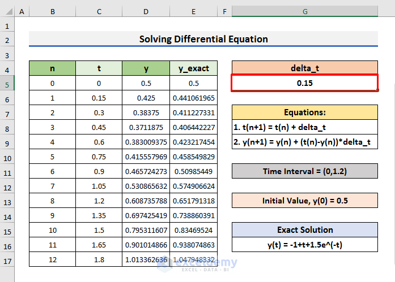395x282 pixels.
Task: Select the 'delta_t' label cell
Action: click(304, 68)
